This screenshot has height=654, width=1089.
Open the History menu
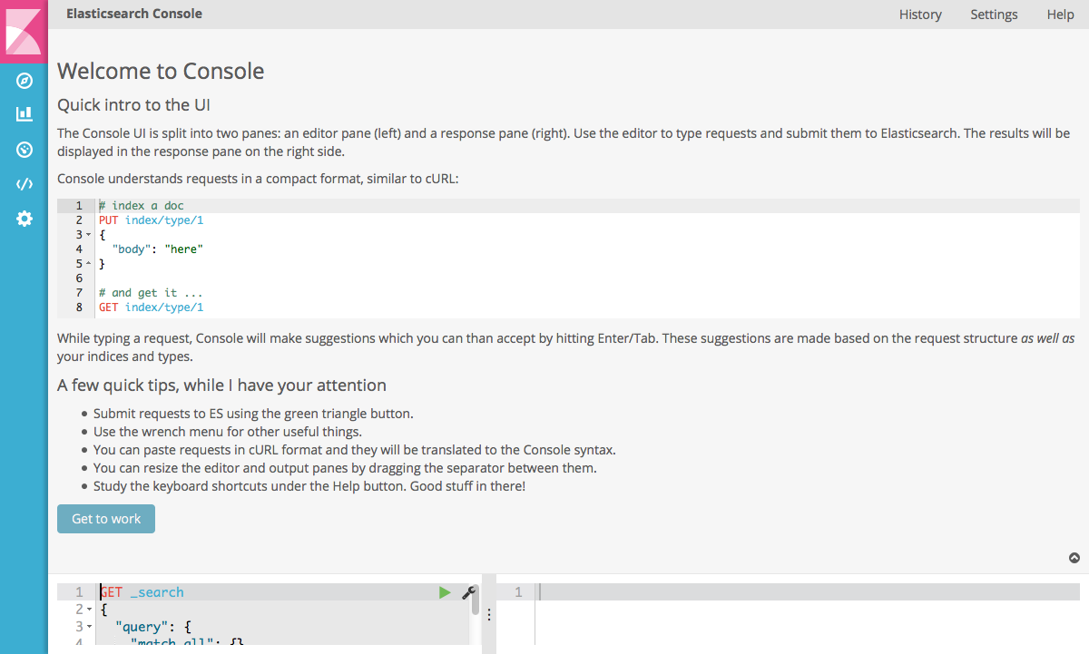tap(920, 15)
